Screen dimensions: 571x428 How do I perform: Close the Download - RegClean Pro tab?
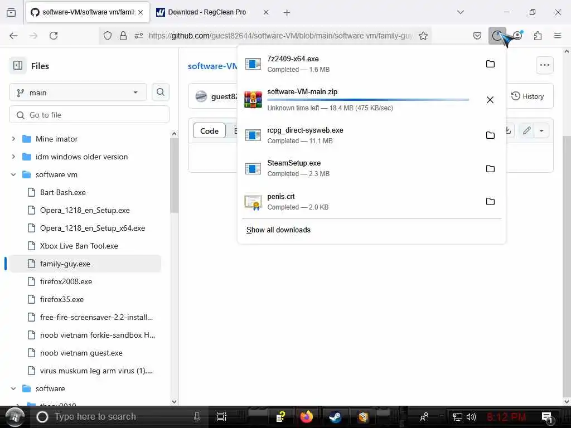point(266,12)
